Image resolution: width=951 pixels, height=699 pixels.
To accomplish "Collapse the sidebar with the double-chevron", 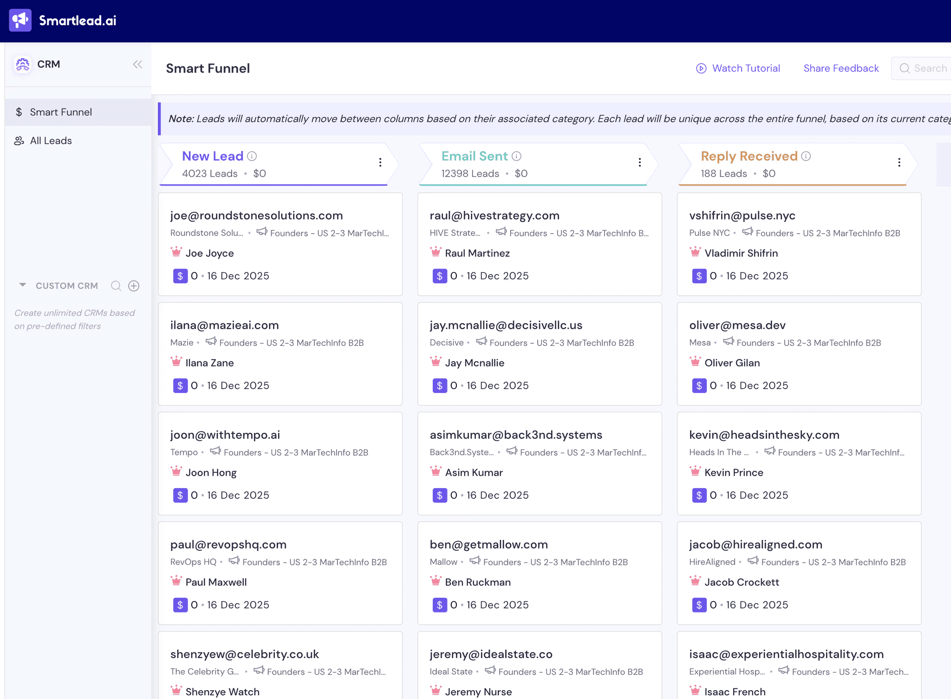I will coord(137,65).
